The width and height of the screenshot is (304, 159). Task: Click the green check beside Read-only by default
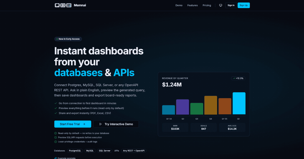click(x=55, y=133)
